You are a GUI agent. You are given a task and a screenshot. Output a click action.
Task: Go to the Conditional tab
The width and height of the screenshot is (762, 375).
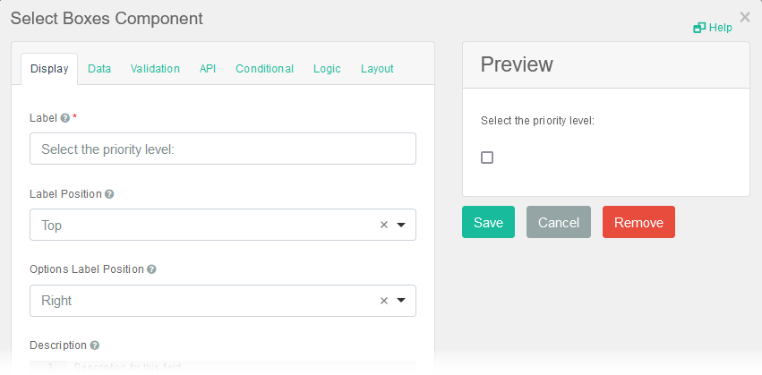click(x=264, y=69)
